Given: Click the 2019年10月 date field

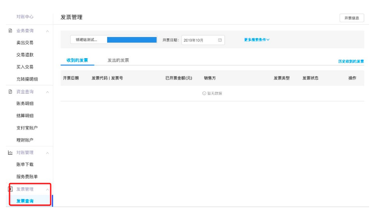Looking at the screenshot, I should coord(203,40).
